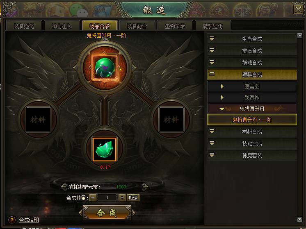The width and height of the screenshot is (306, 229).
Task: Select the right empty 材料 slot
Action: point(171,120)
